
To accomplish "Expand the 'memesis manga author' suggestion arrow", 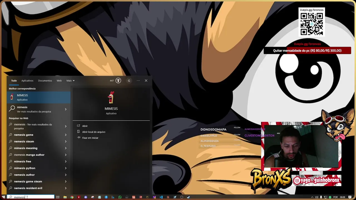I will click(x=66, y=155).
